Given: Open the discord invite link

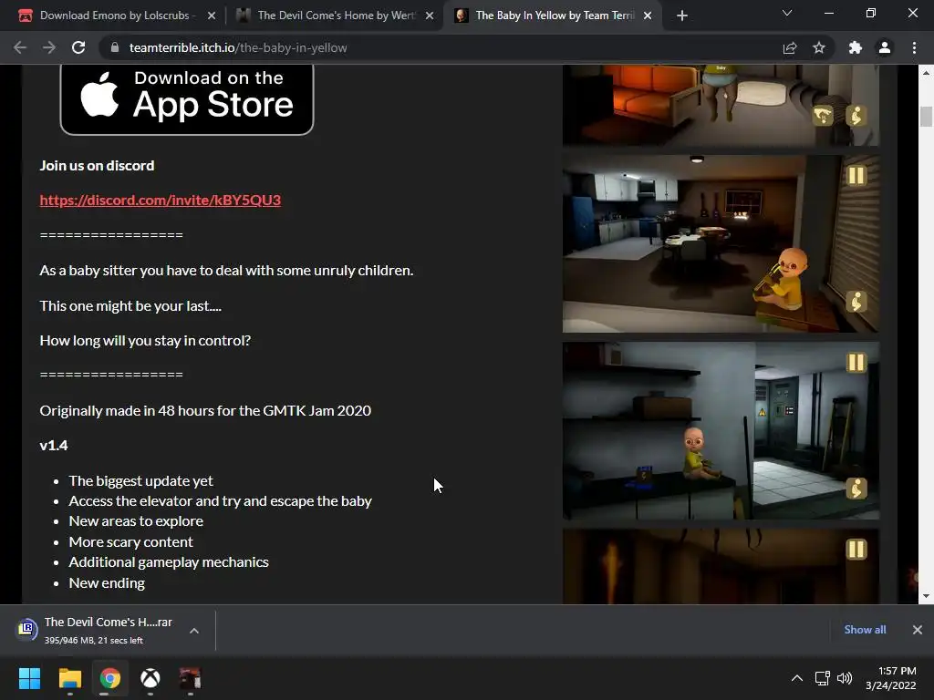Looking at the screenshot, I should point(161,200).
